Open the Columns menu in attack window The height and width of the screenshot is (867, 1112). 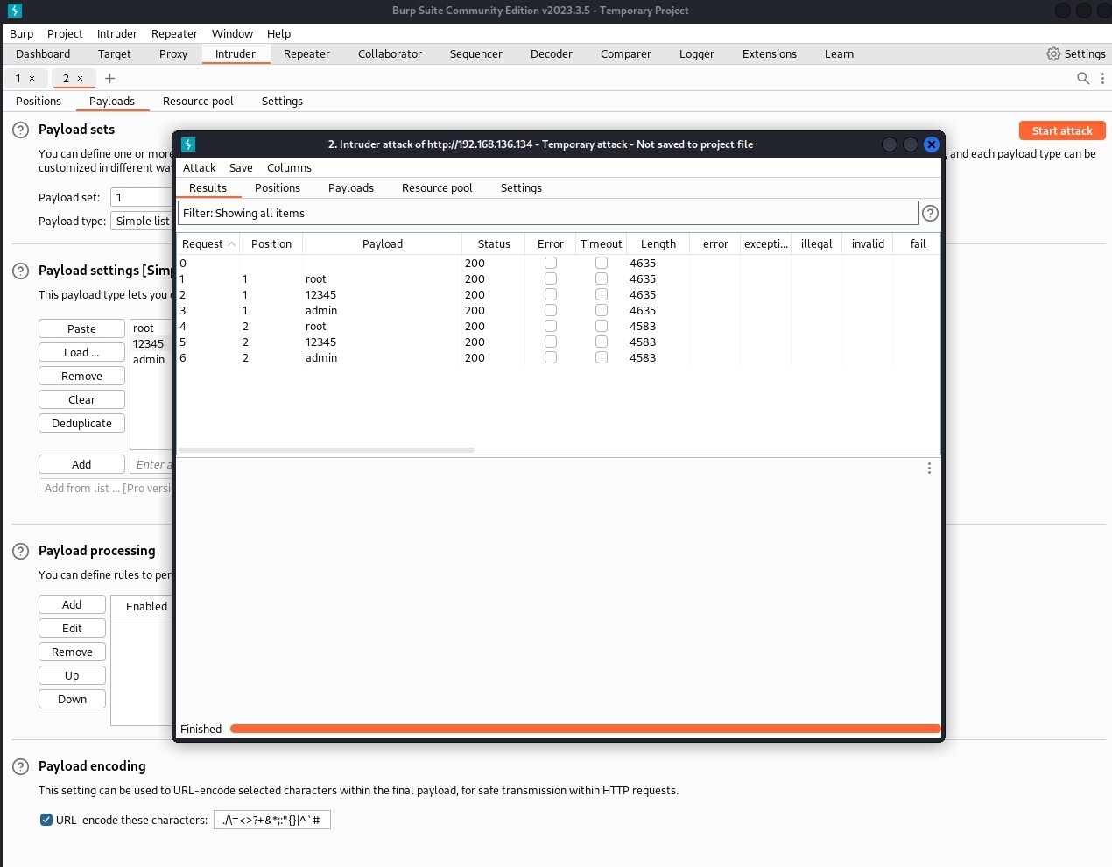point(289,168)
